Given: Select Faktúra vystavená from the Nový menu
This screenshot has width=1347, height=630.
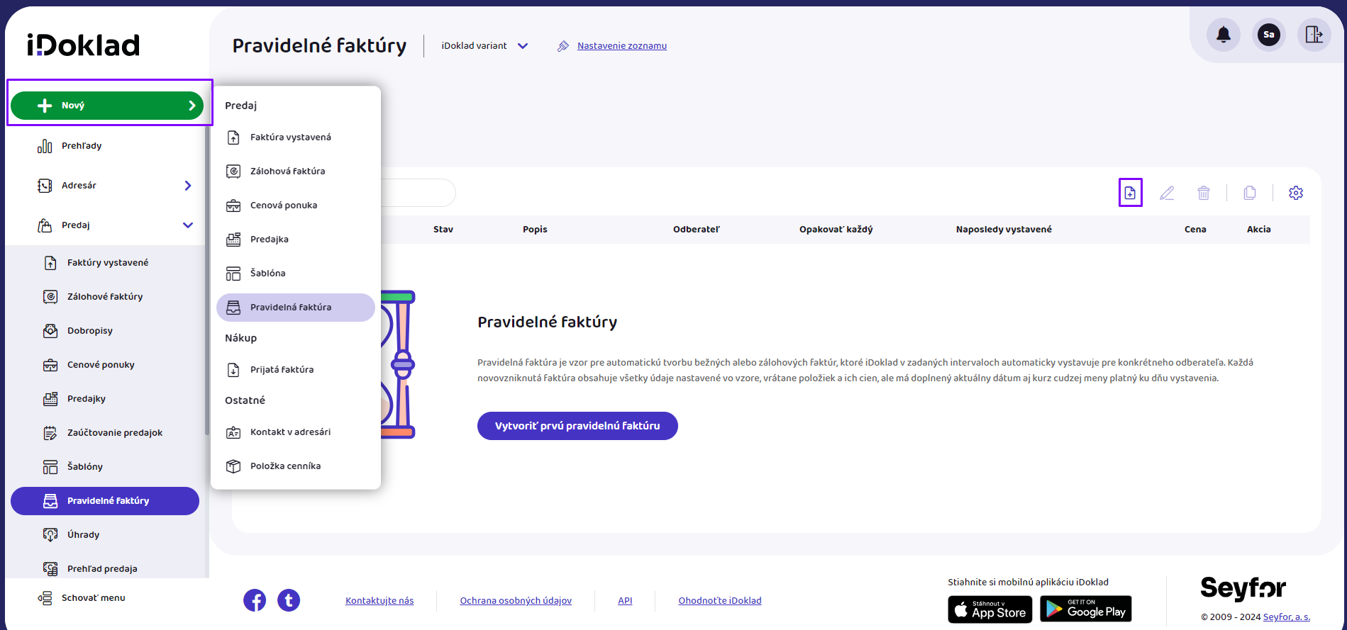Looking at the screenshot, I should point(290,137).
